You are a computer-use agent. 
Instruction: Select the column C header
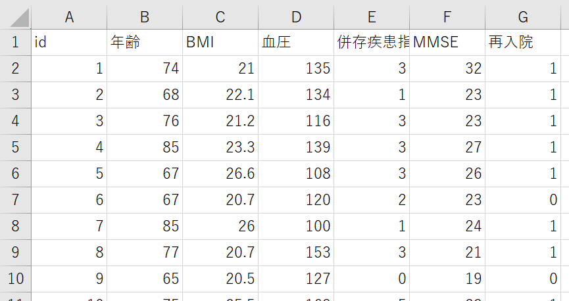point(220,16)
